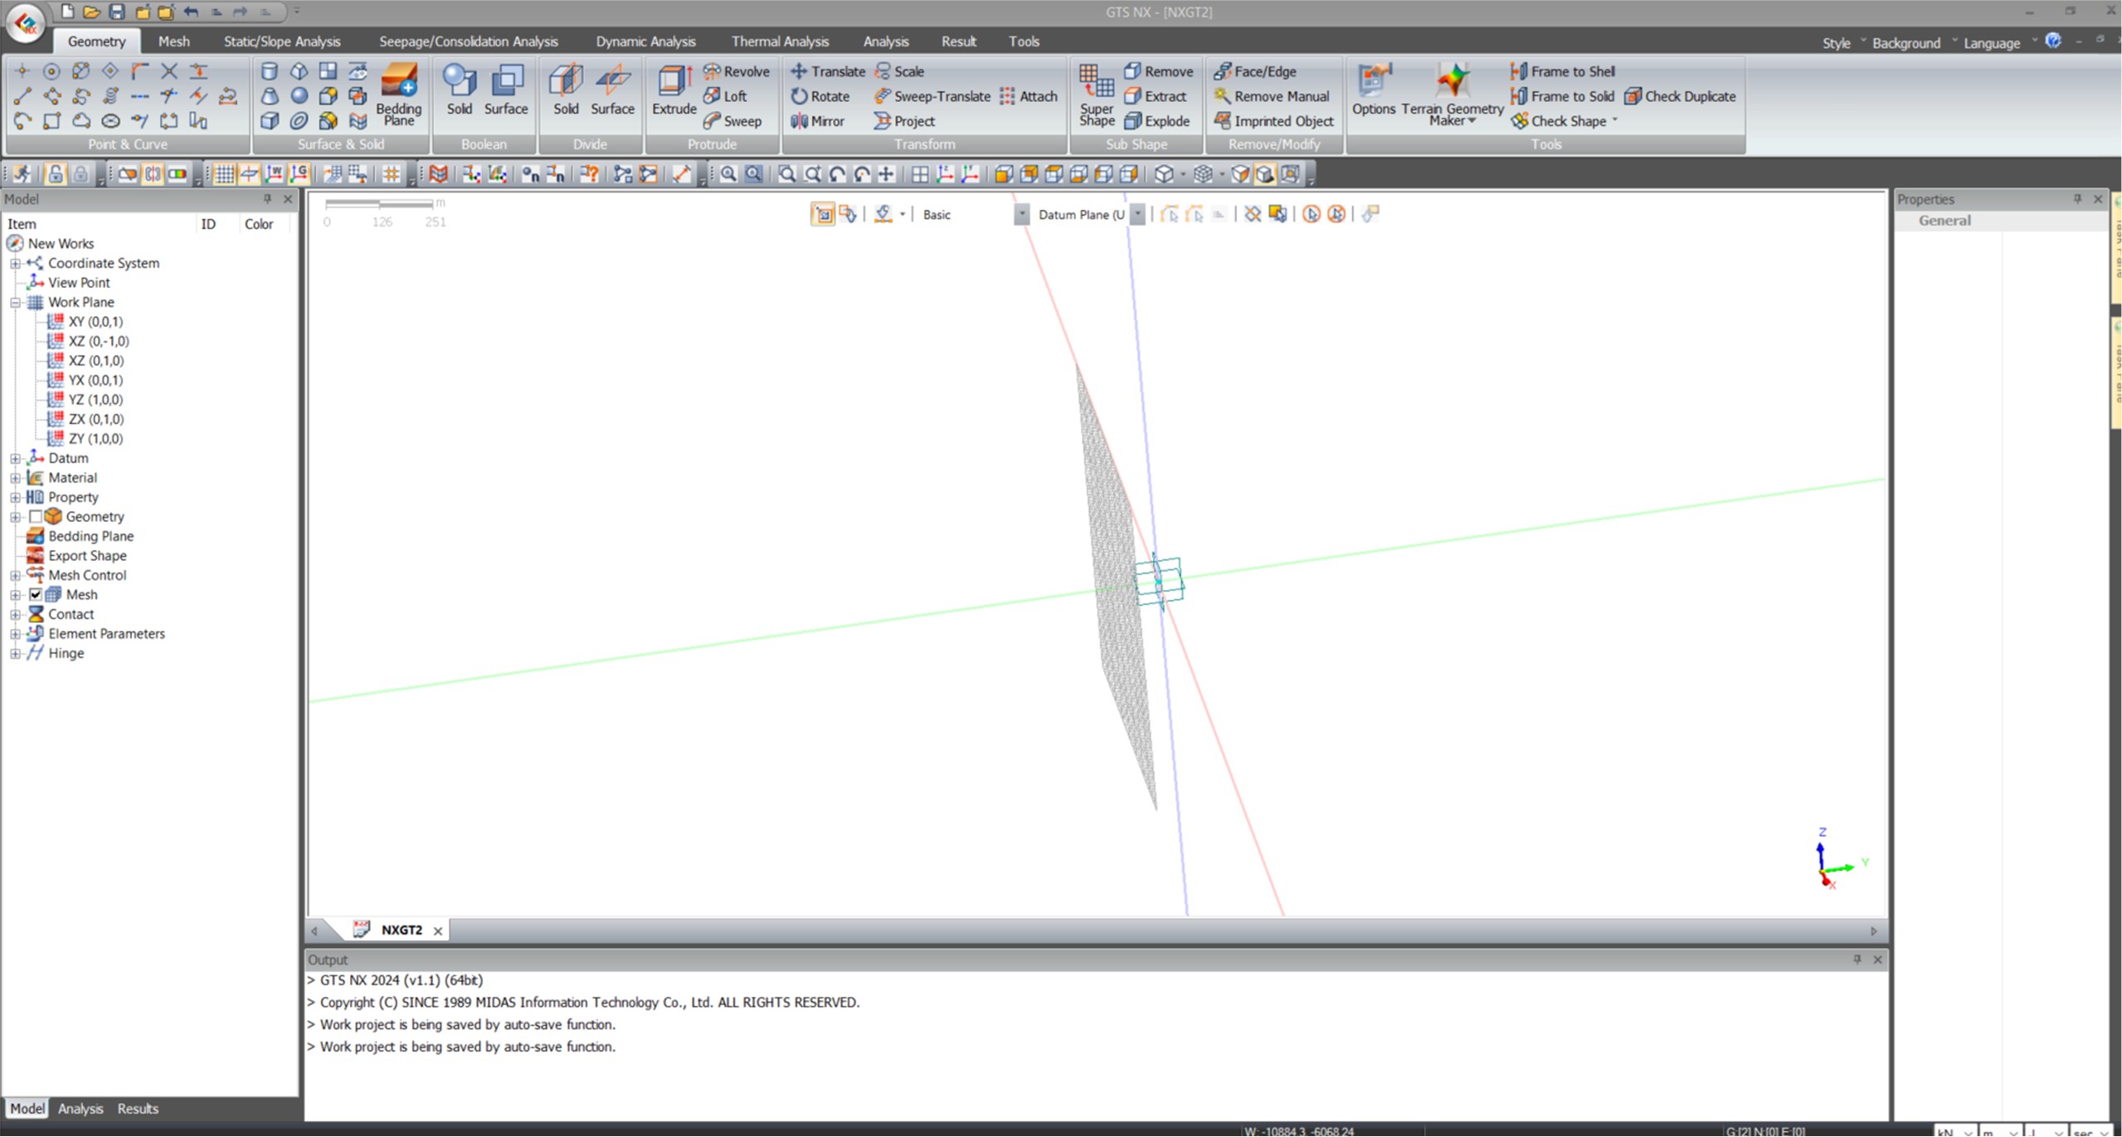Open the Datum Plane dropdown

(x=1138, y=215)
